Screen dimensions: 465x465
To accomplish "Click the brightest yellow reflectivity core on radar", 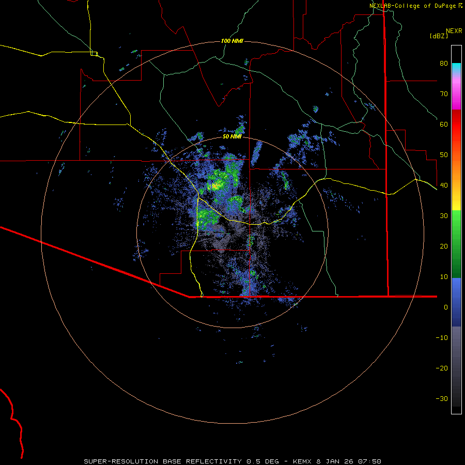I will tap(215, 186).
